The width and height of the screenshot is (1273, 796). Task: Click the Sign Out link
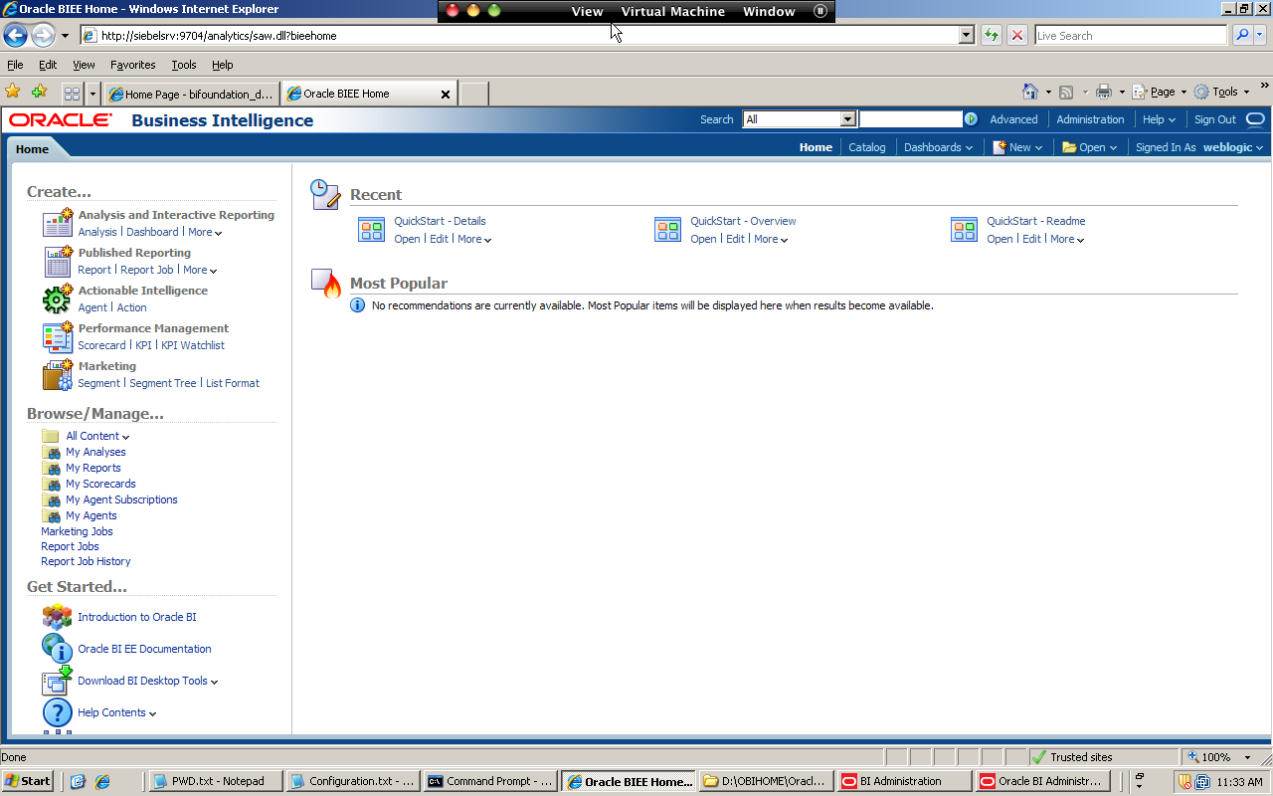[1215, 118]
